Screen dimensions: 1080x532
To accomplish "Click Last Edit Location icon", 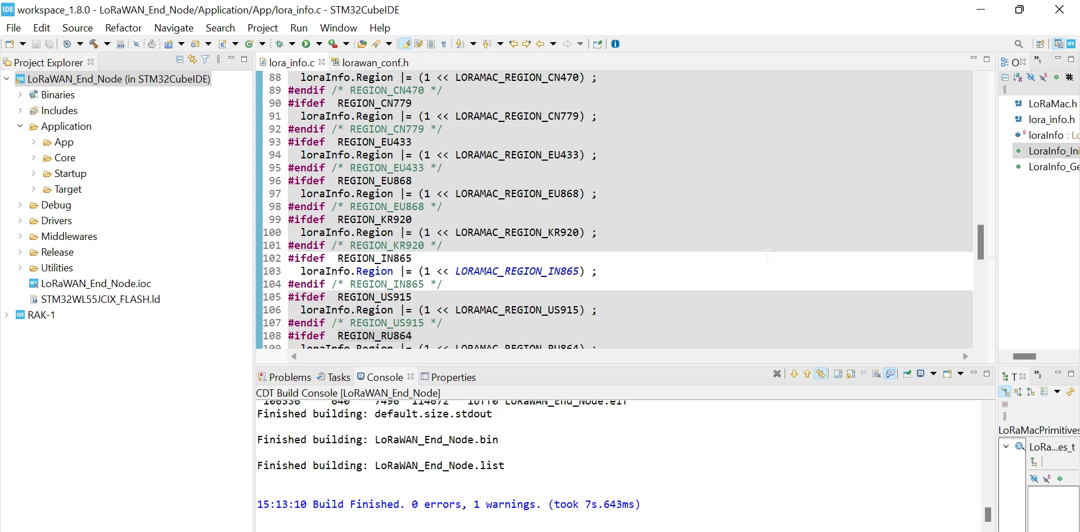I will pos(514,44).
